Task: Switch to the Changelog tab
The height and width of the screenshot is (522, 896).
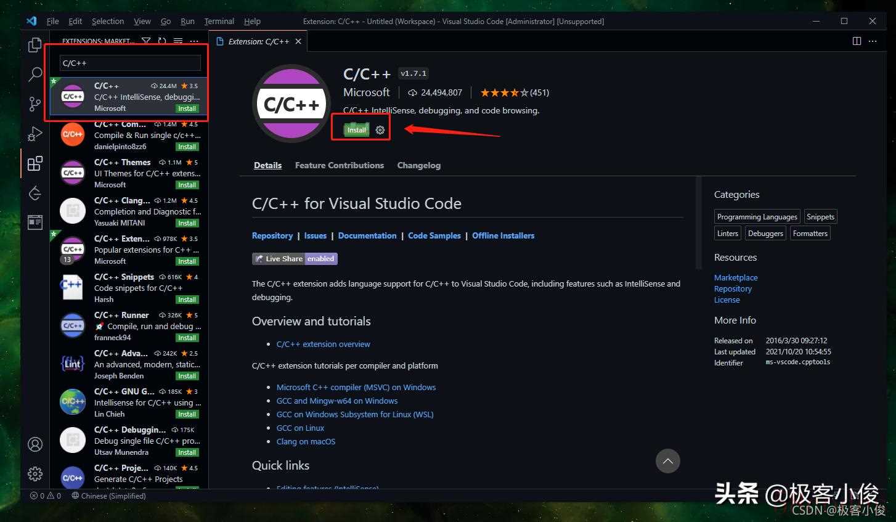Action: [x=419, y=165]
